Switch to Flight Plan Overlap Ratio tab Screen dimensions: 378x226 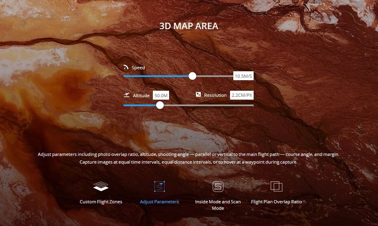point(276,202)
